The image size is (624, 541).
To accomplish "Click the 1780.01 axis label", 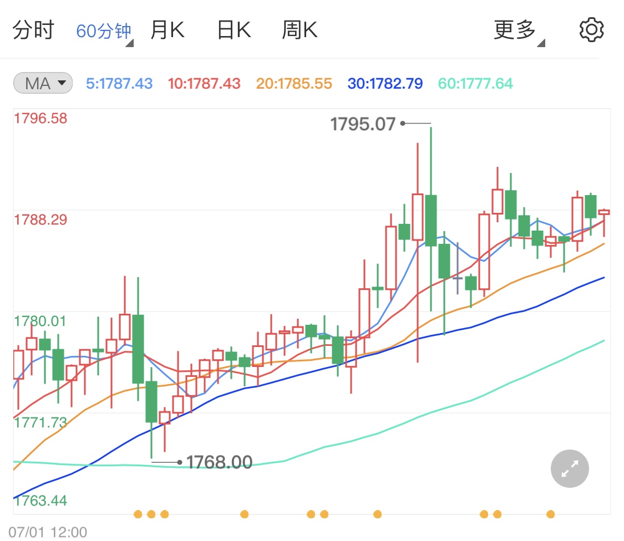I will 40,321.
